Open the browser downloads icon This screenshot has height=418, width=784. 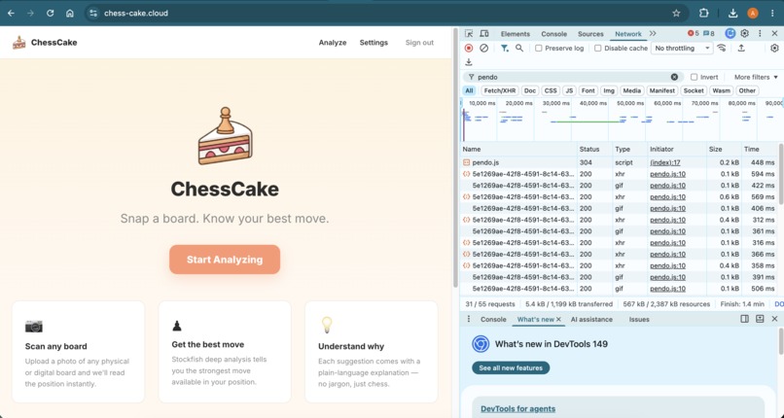coord(732,13)
